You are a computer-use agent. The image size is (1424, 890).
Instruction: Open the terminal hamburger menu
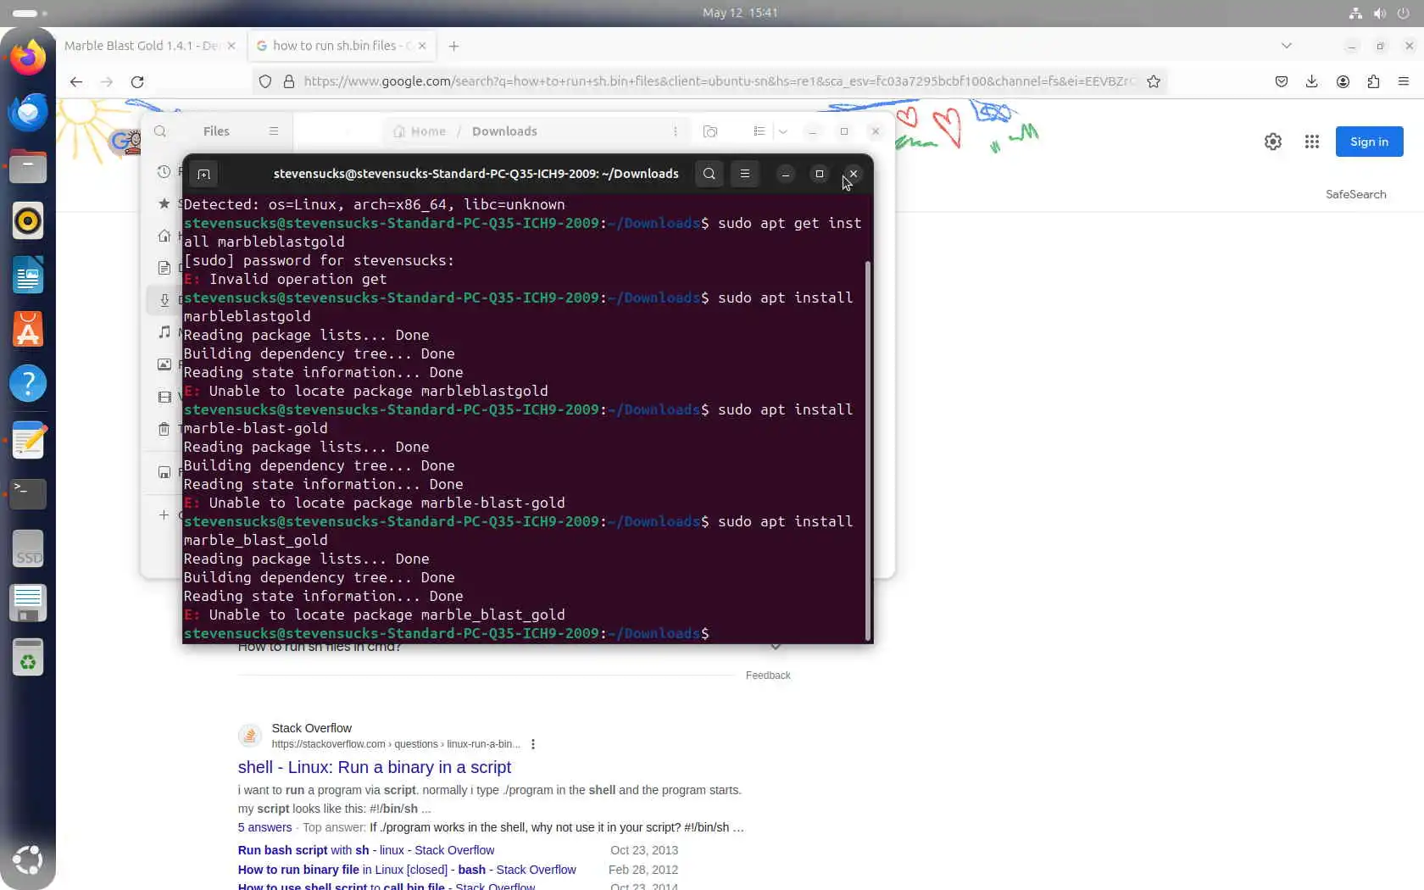(x=745, y=174)
